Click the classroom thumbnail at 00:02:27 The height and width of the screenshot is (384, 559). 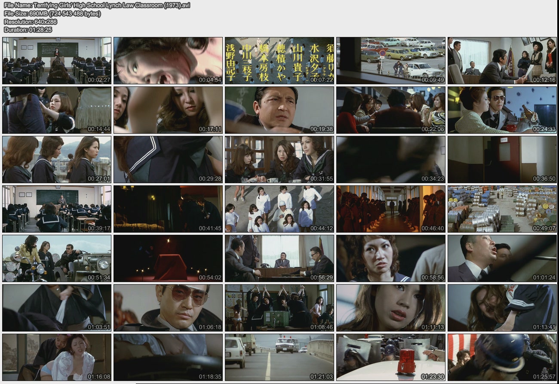[57, 61]
